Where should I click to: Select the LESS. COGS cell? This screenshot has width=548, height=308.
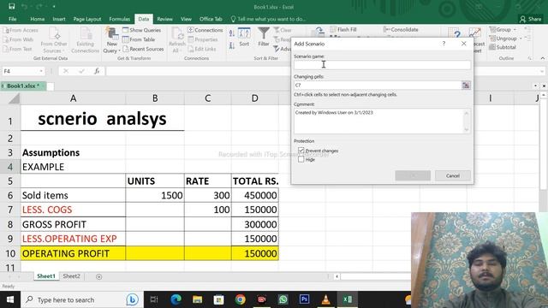pyautogui.click(x=73, y=210)
